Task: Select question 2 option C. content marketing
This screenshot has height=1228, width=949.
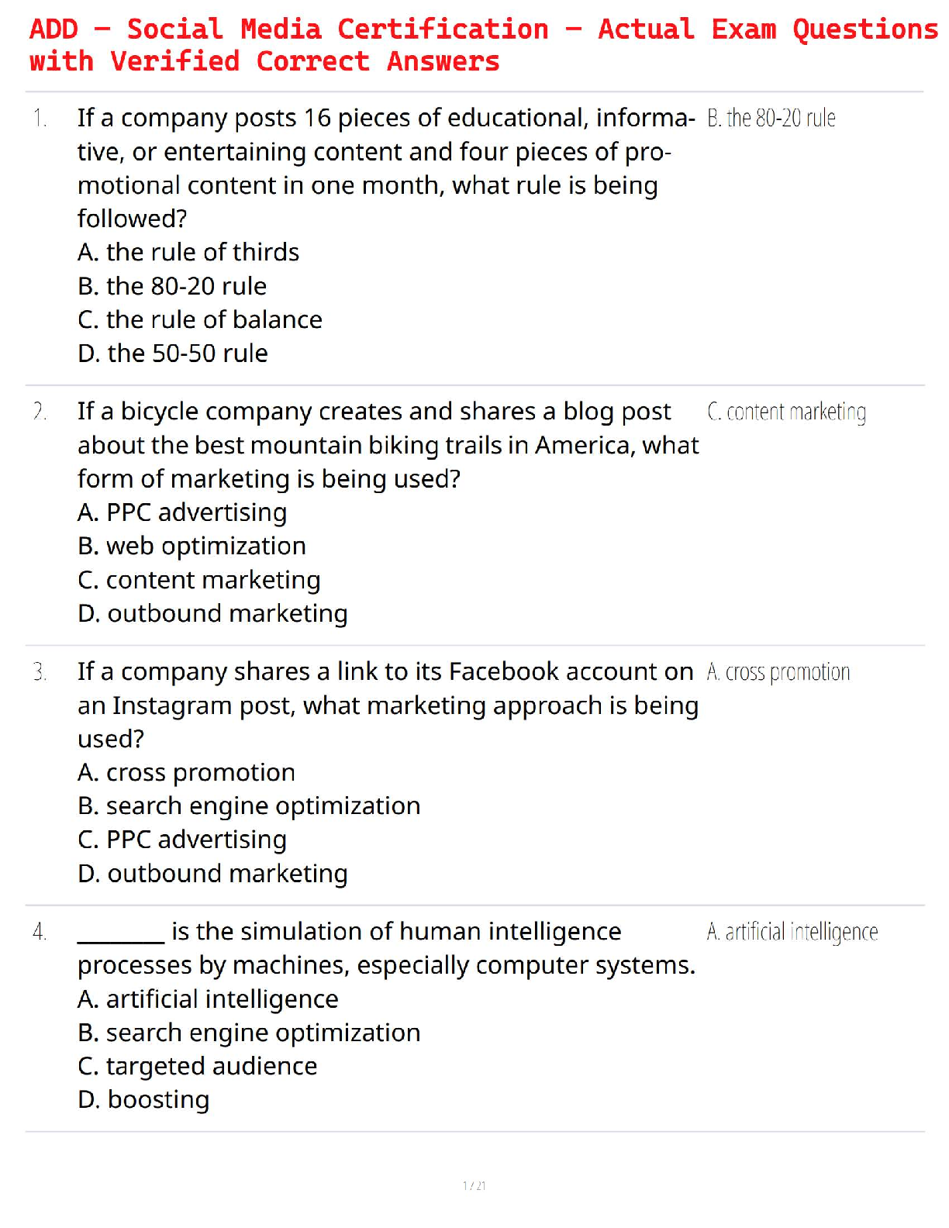Action: pyautogui.click(x=199, y=581)
